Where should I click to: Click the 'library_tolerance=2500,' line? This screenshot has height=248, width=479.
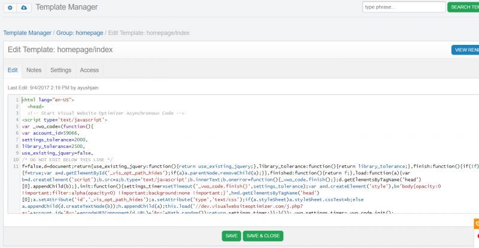tap(53, 146)
